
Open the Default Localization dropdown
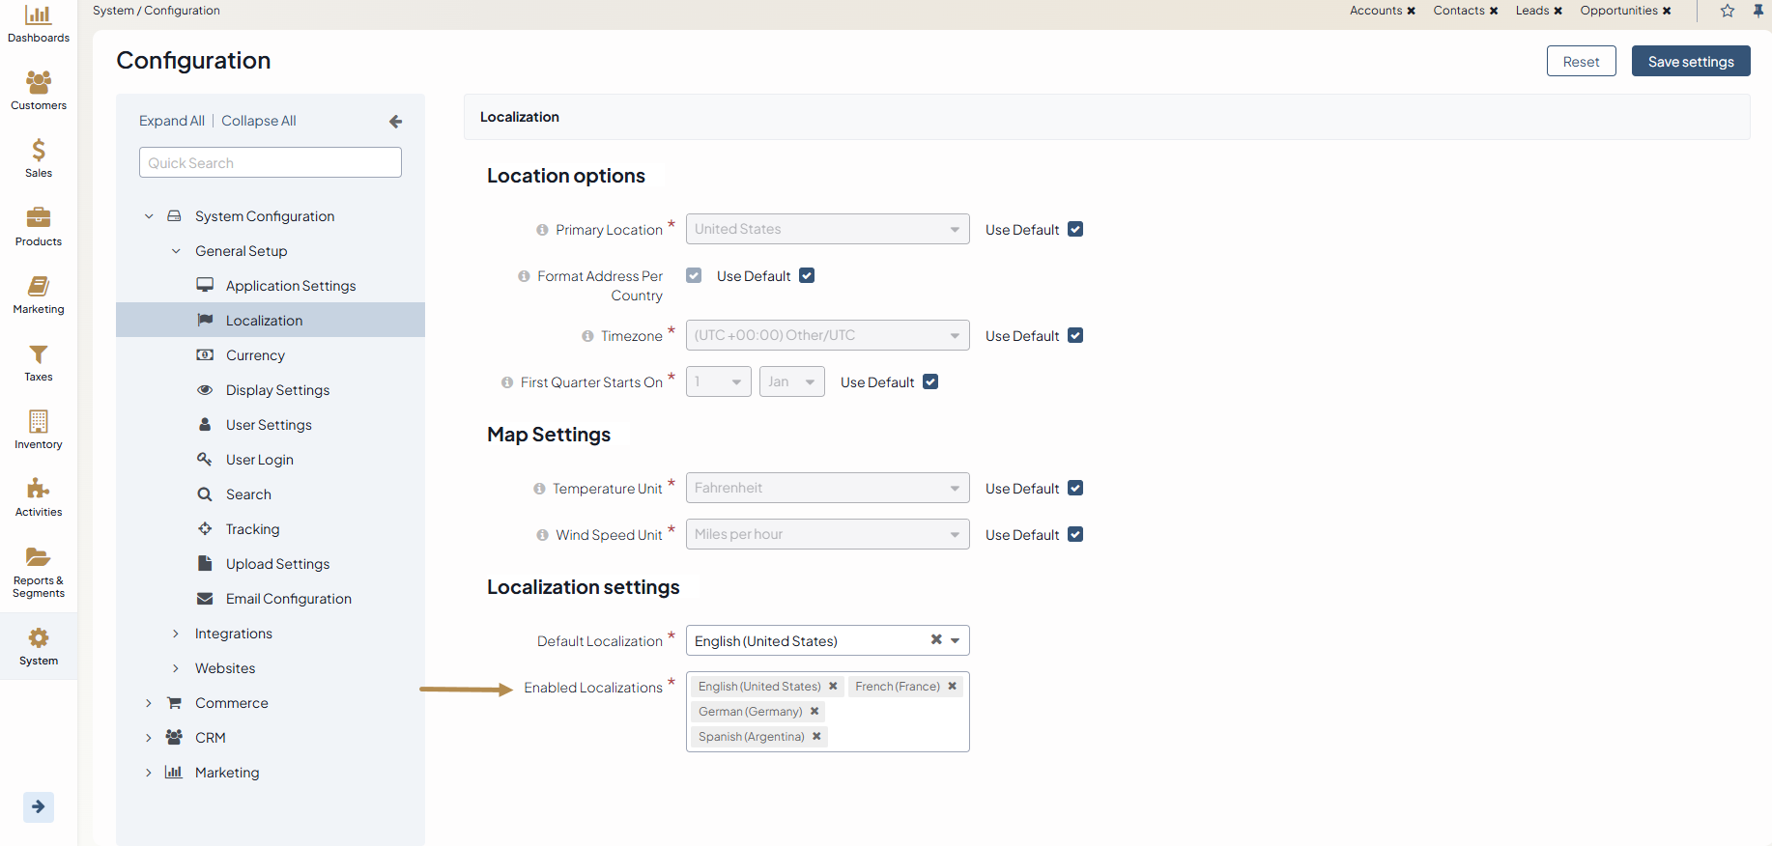[x=954, y=640]
